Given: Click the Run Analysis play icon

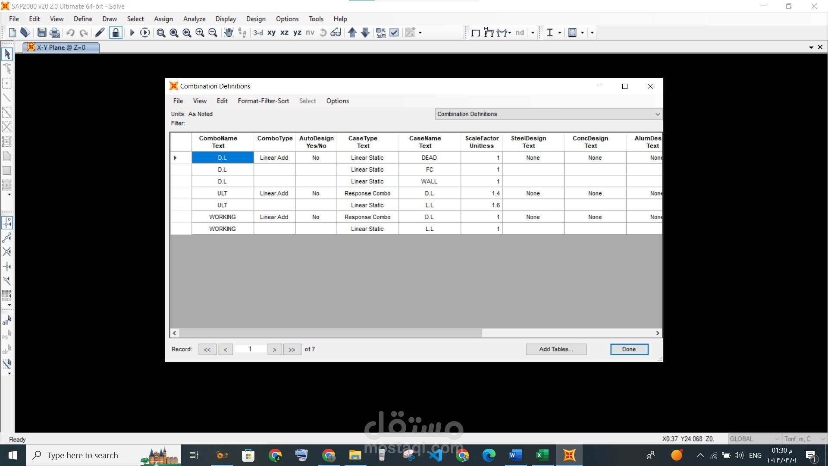Looking at the screenshot, I should tap(132, 32).
